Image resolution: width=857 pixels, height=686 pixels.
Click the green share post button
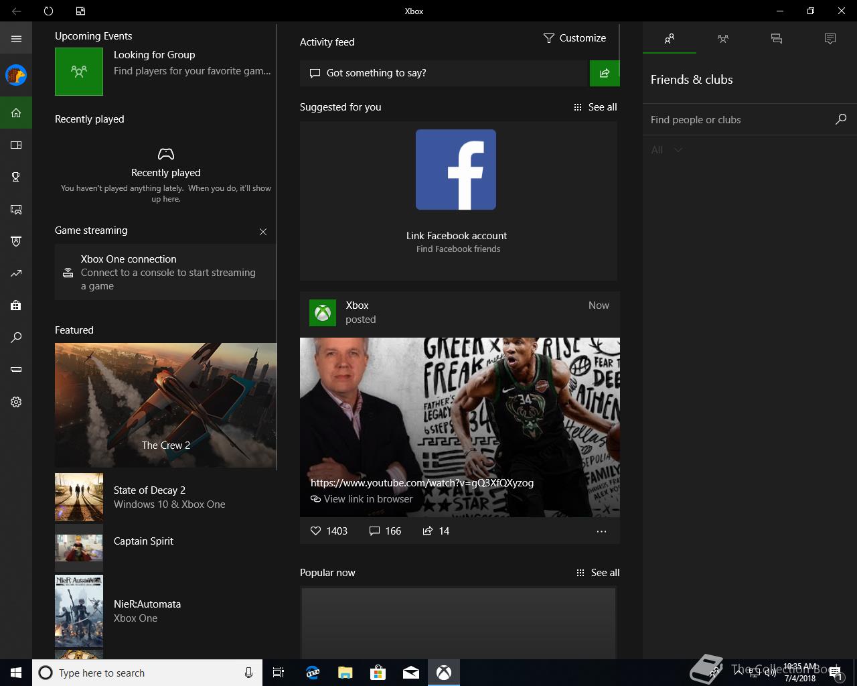[605, 73]
